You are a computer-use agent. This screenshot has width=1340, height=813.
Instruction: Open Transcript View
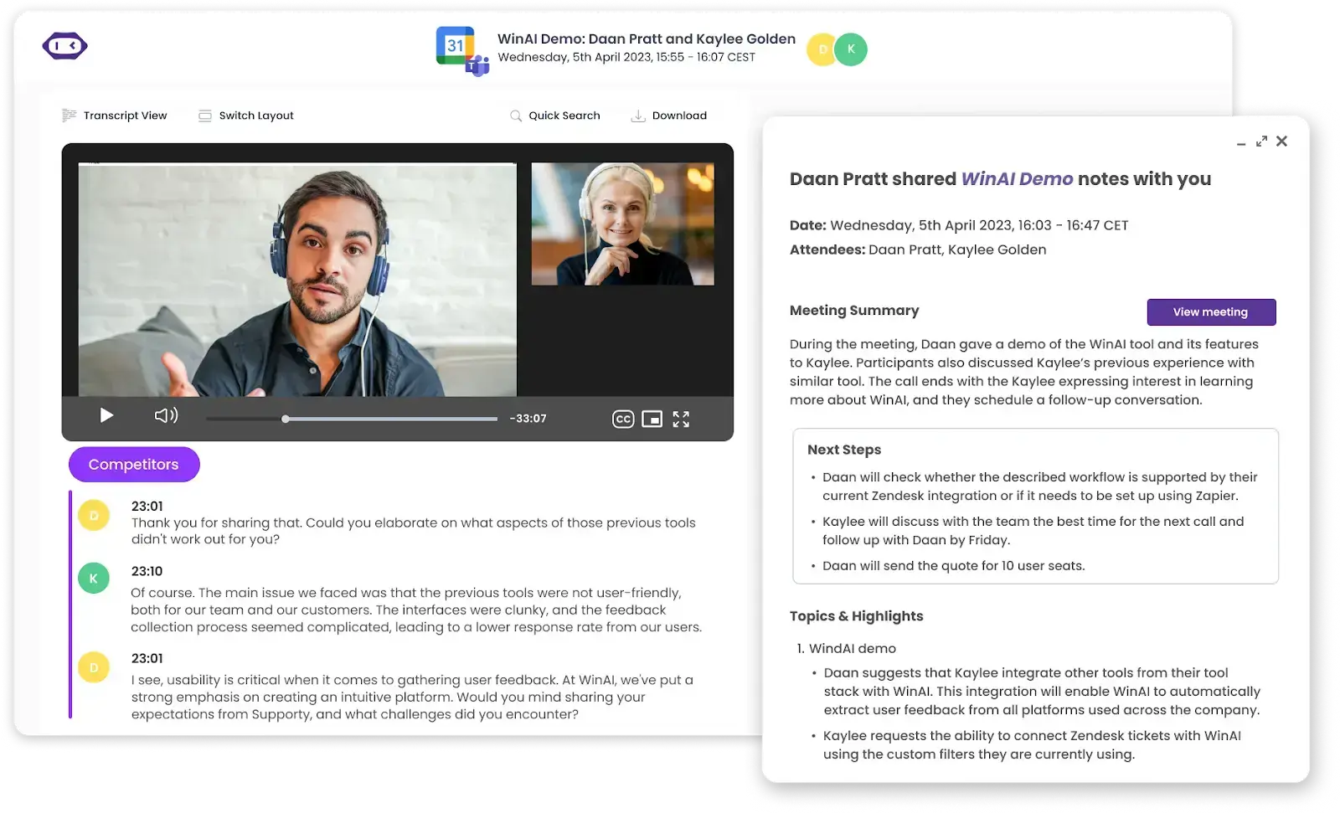115,116
